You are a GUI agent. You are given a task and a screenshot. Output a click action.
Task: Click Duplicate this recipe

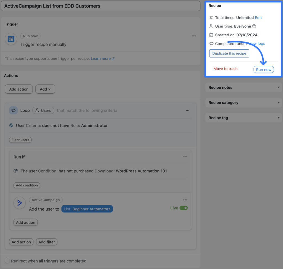pyautogui.click(x=229, y=53)
